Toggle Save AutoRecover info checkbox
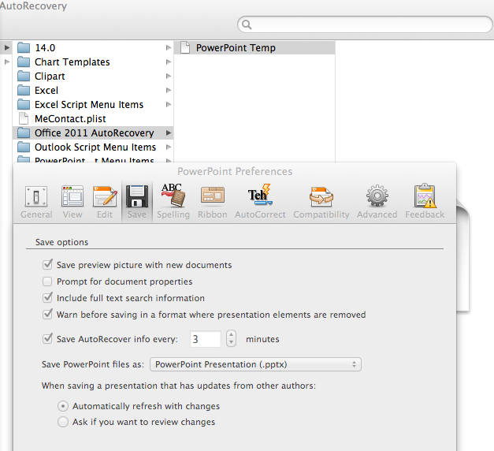Screen dimensions: 494x451 coord(47,338)
